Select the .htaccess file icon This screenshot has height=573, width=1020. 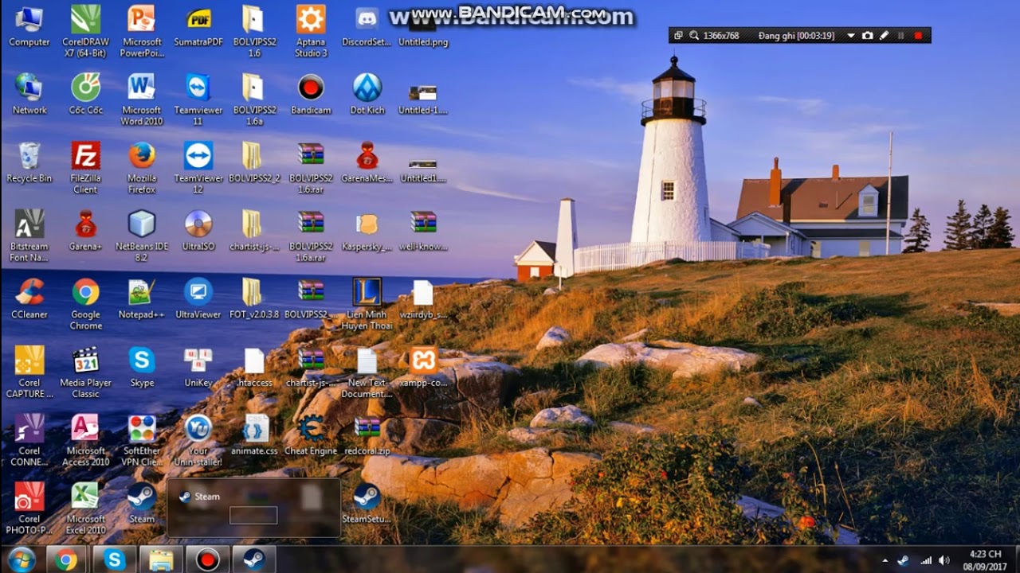pyautogui.click(x=255, y=367)
